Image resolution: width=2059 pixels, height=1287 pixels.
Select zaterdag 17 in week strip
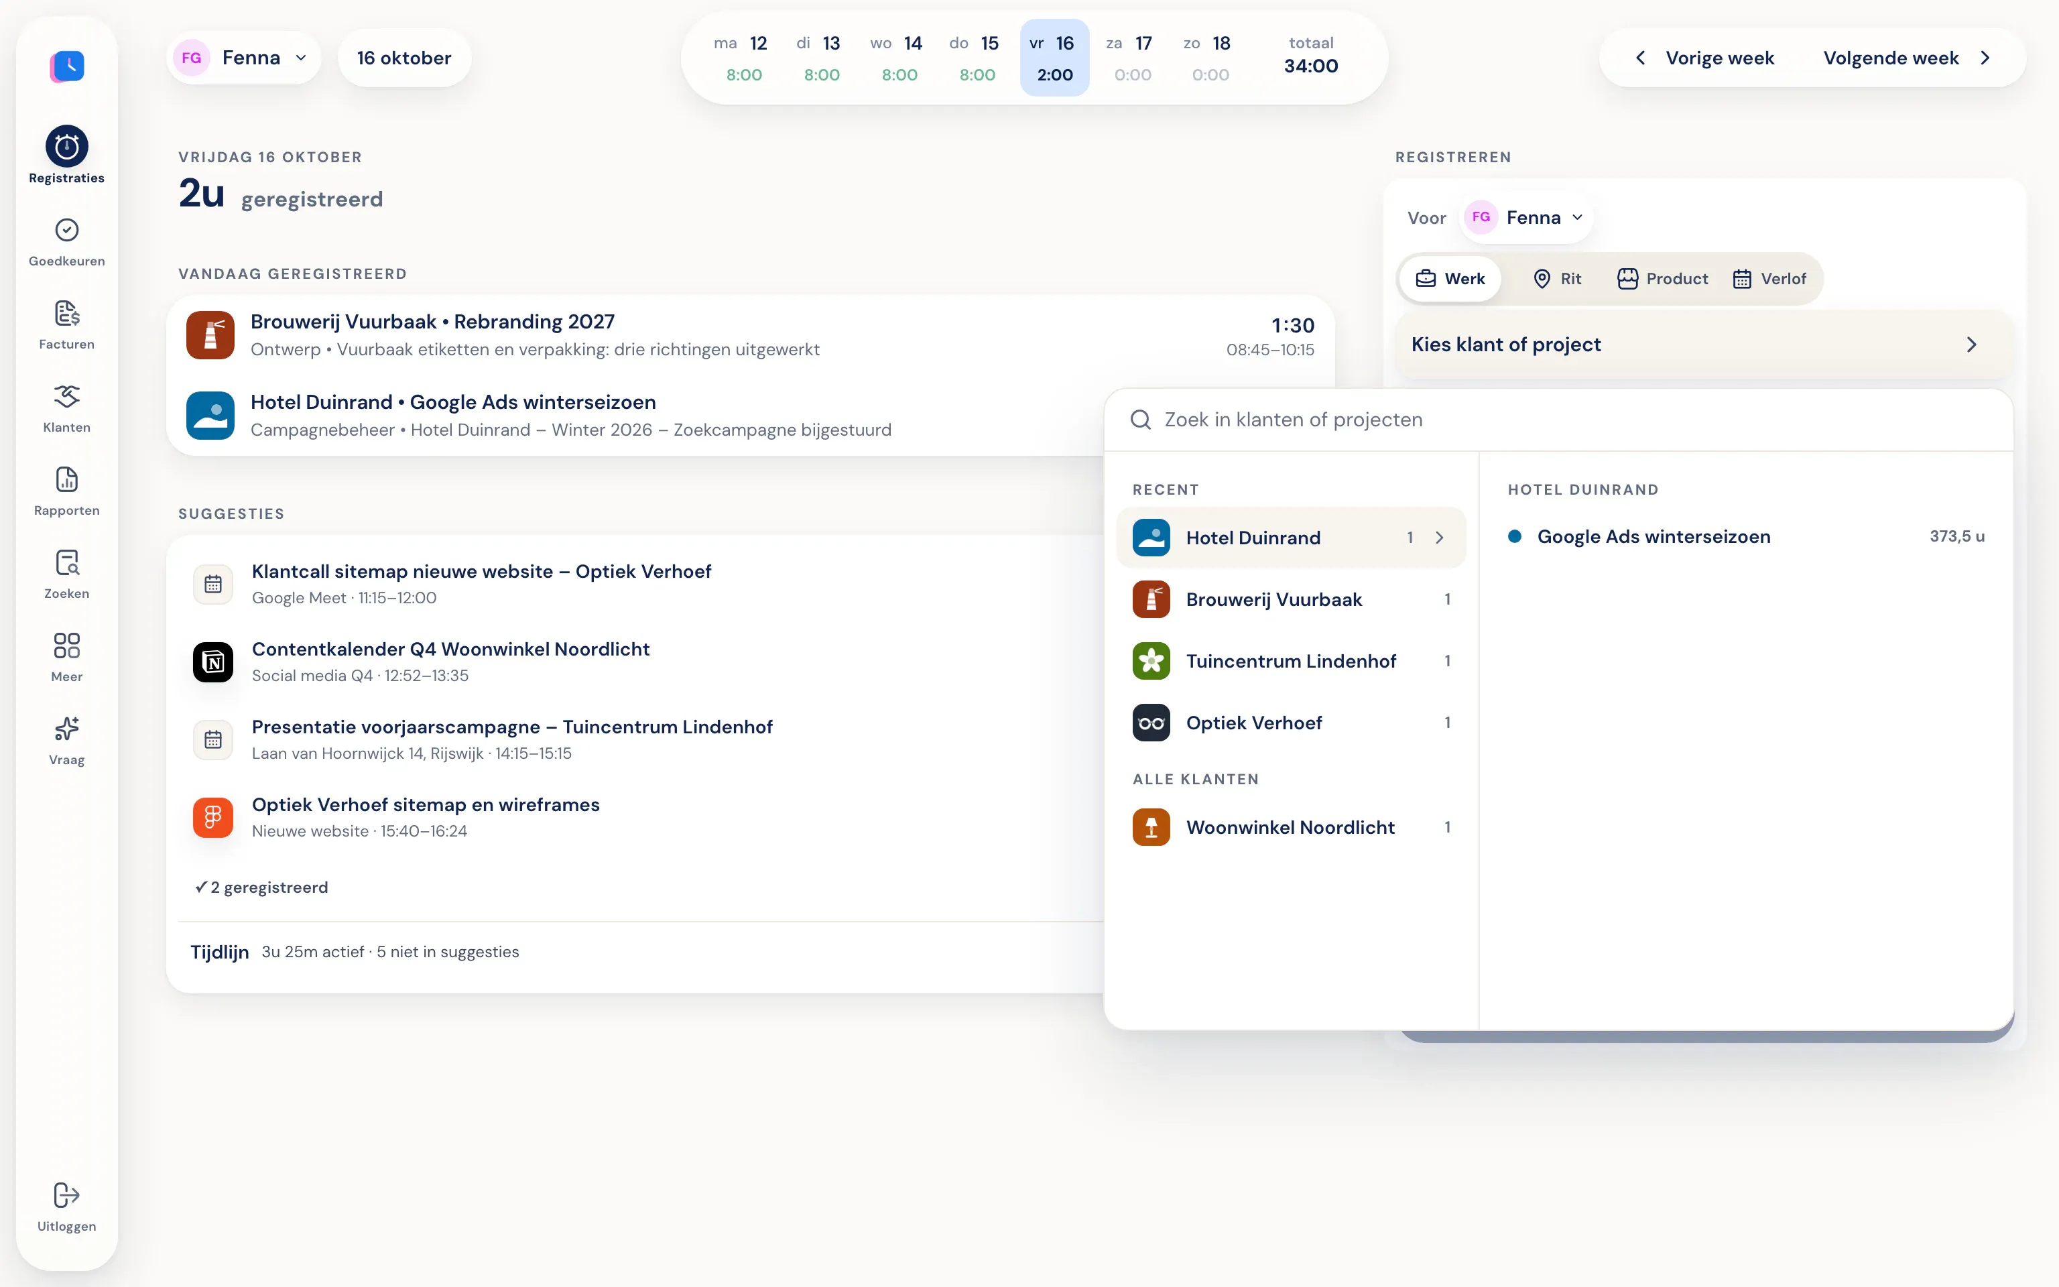[1130, 58]
